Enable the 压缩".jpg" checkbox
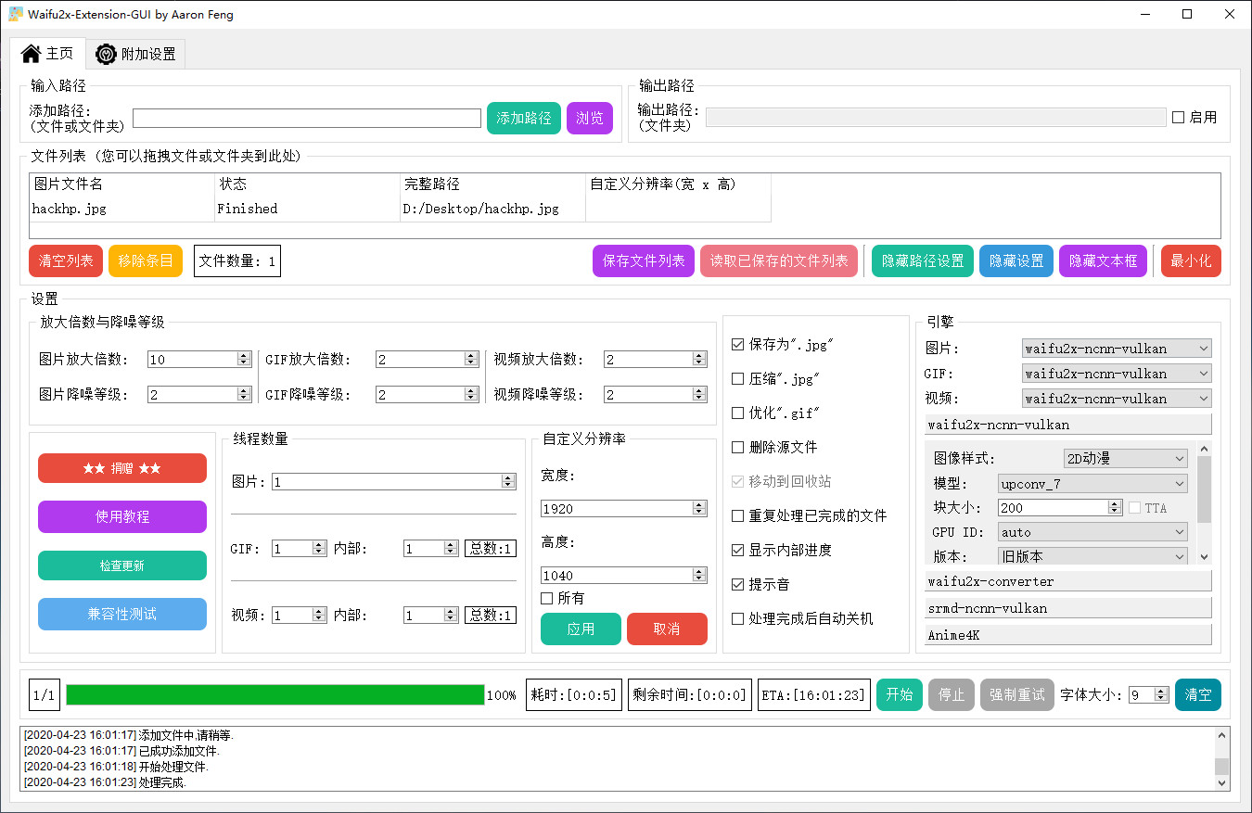Viewport: 1252px width, 813px height. point(738,378)
